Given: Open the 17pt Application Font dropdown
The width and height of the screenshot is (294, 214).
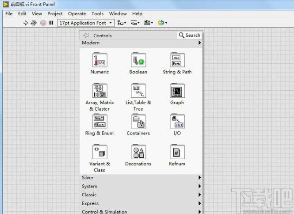Looking at the screenshot, I should [x=86, y=23].
